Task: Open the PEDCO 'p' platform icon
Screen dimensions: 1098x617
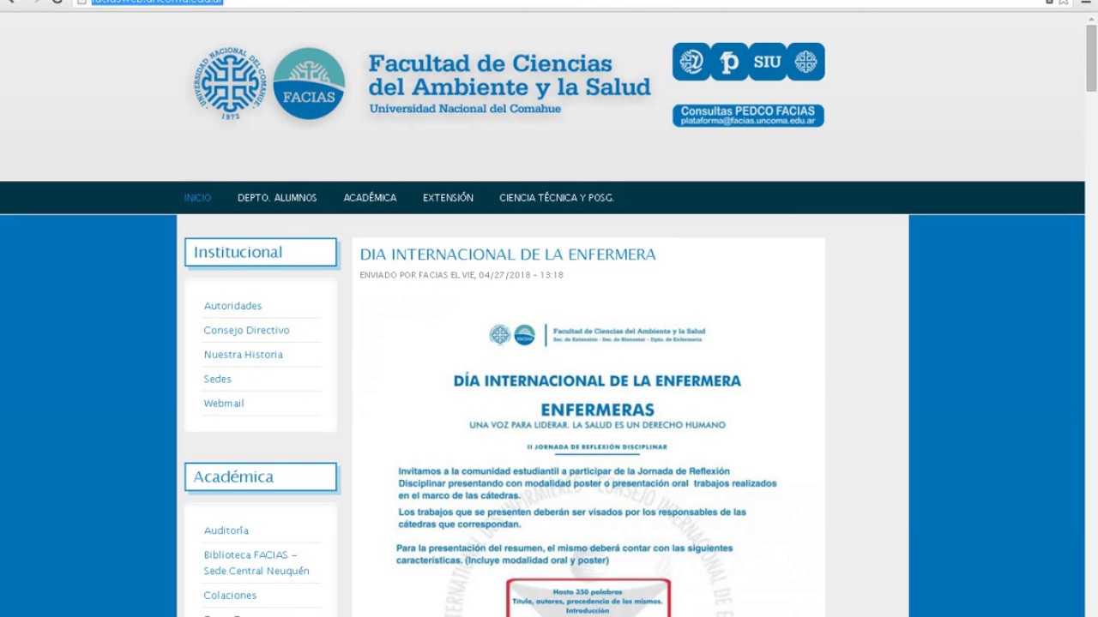Action: 729,62
